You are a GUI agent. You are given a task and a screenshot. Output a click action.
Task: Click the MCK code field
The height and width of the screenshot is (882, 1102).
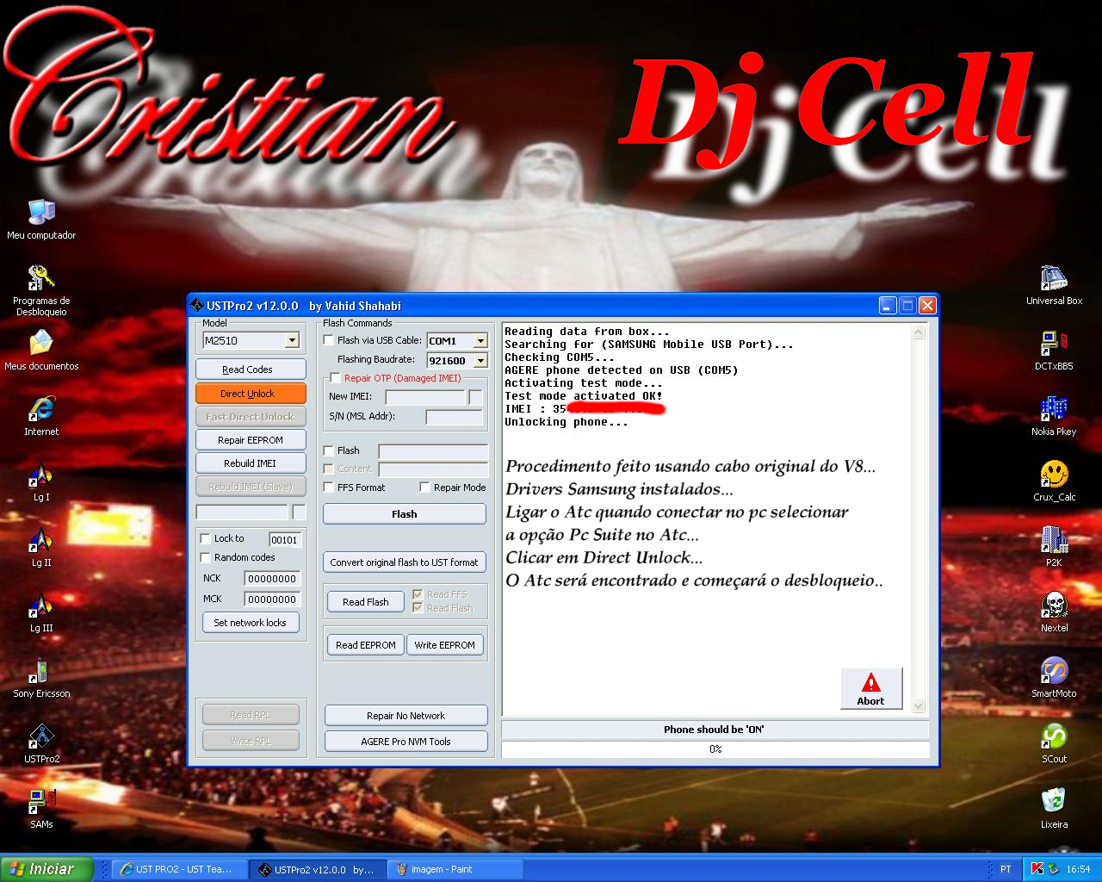tap(272, 599)
